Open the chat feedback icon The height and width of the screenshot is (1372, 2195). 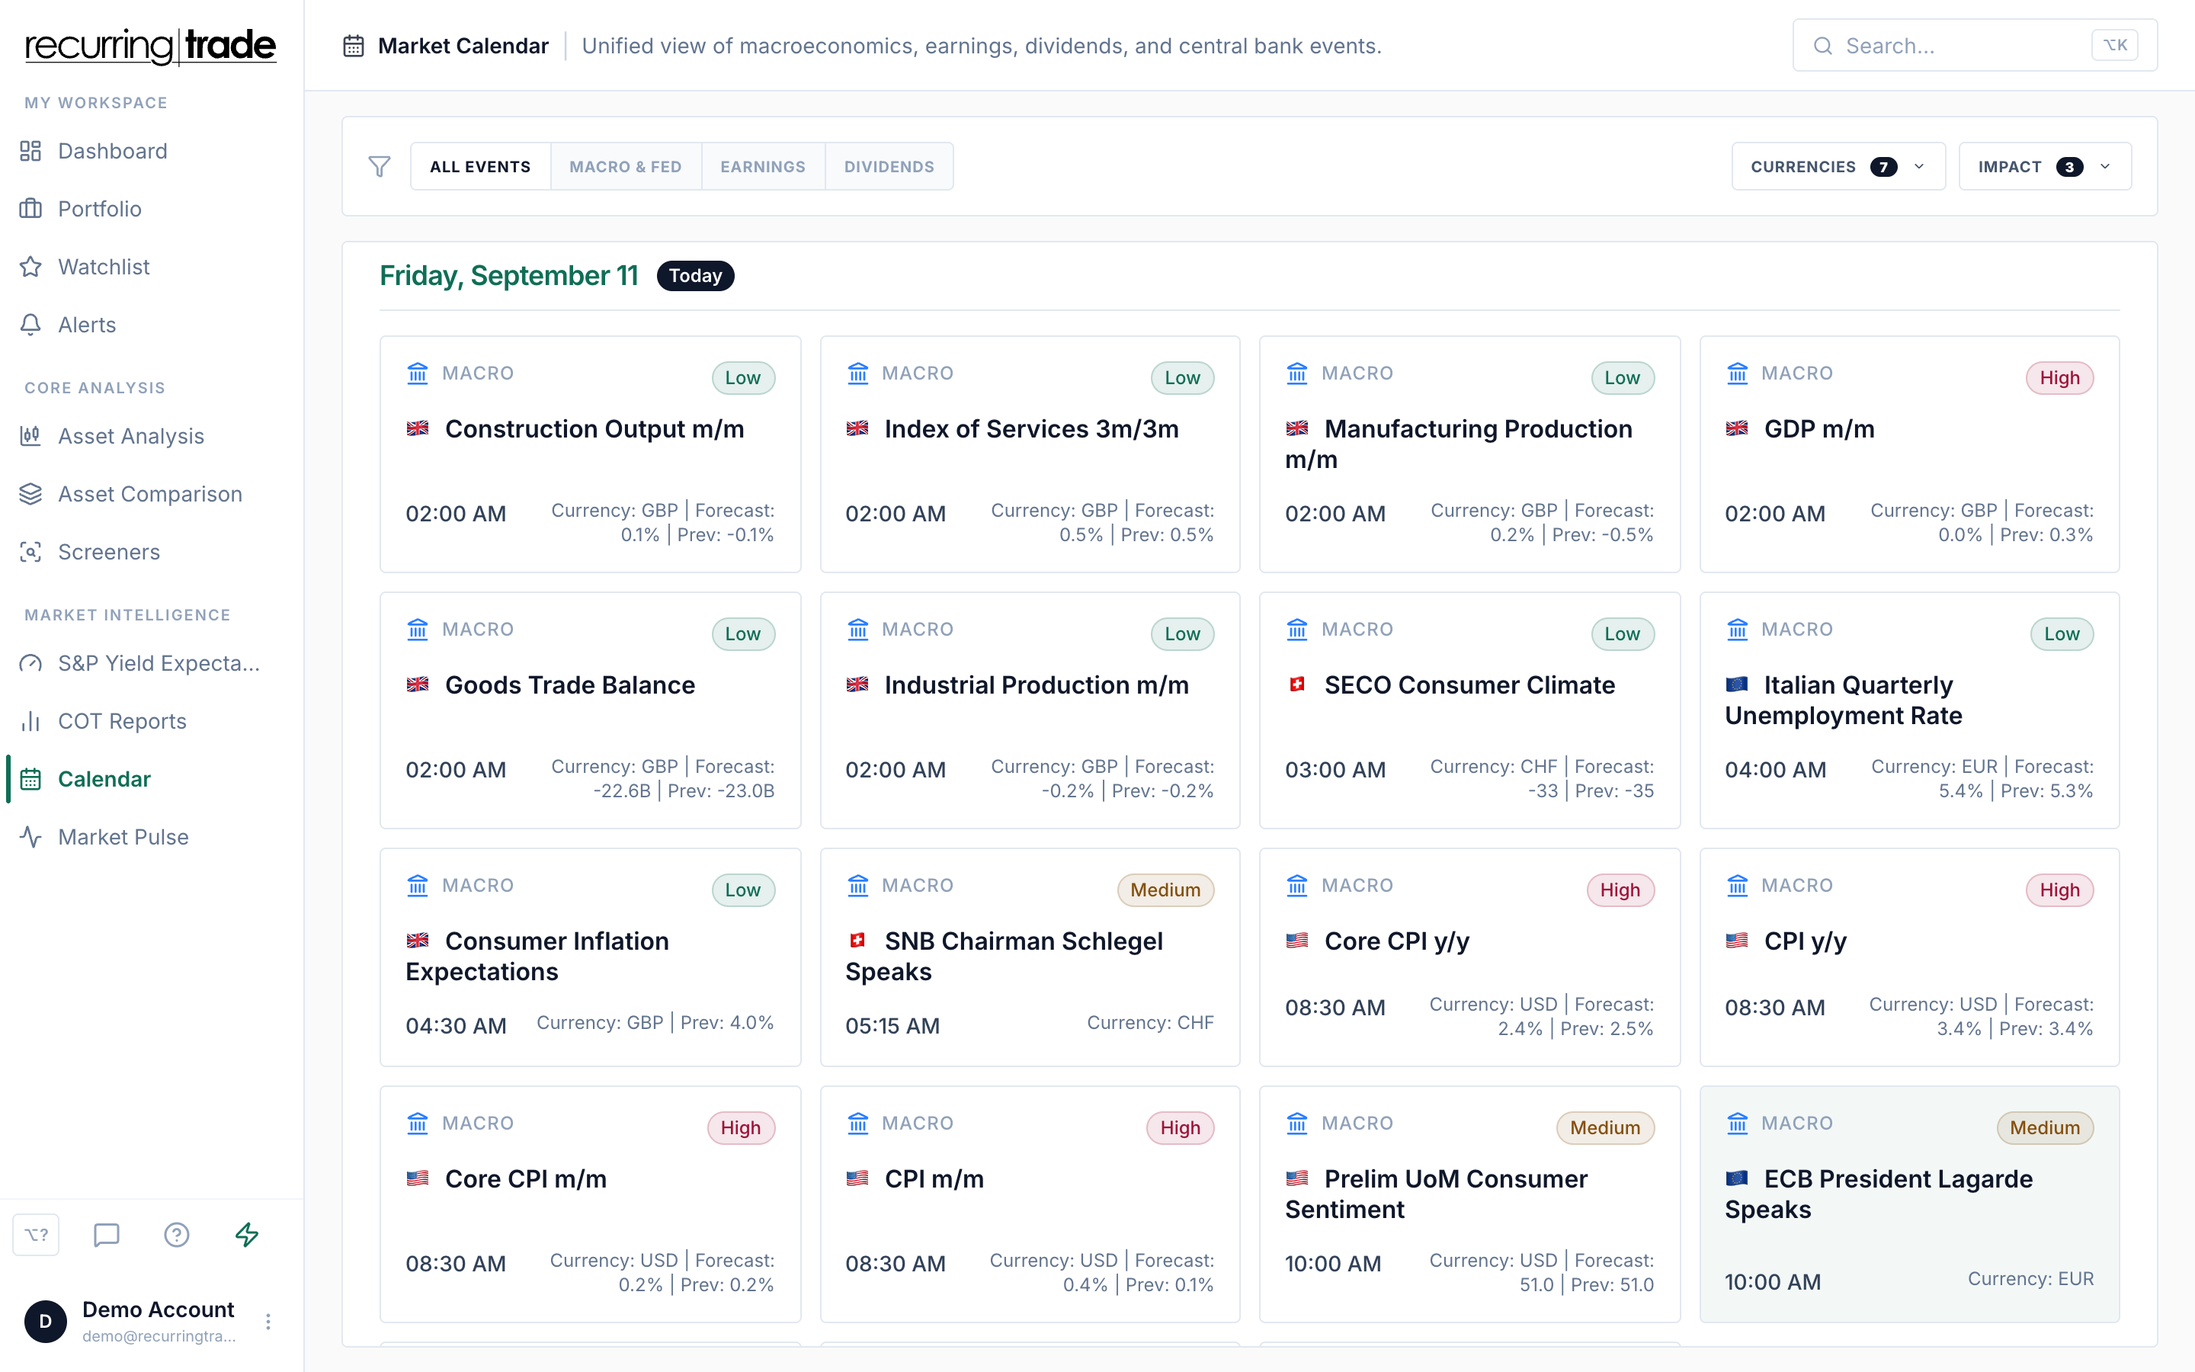[106, 1234]
